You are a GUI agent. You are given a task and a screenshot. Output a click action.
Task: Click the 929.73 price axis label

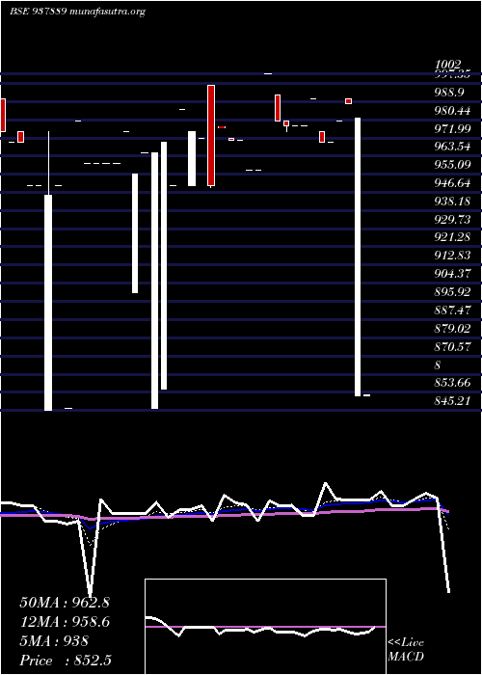pos(452,220)
